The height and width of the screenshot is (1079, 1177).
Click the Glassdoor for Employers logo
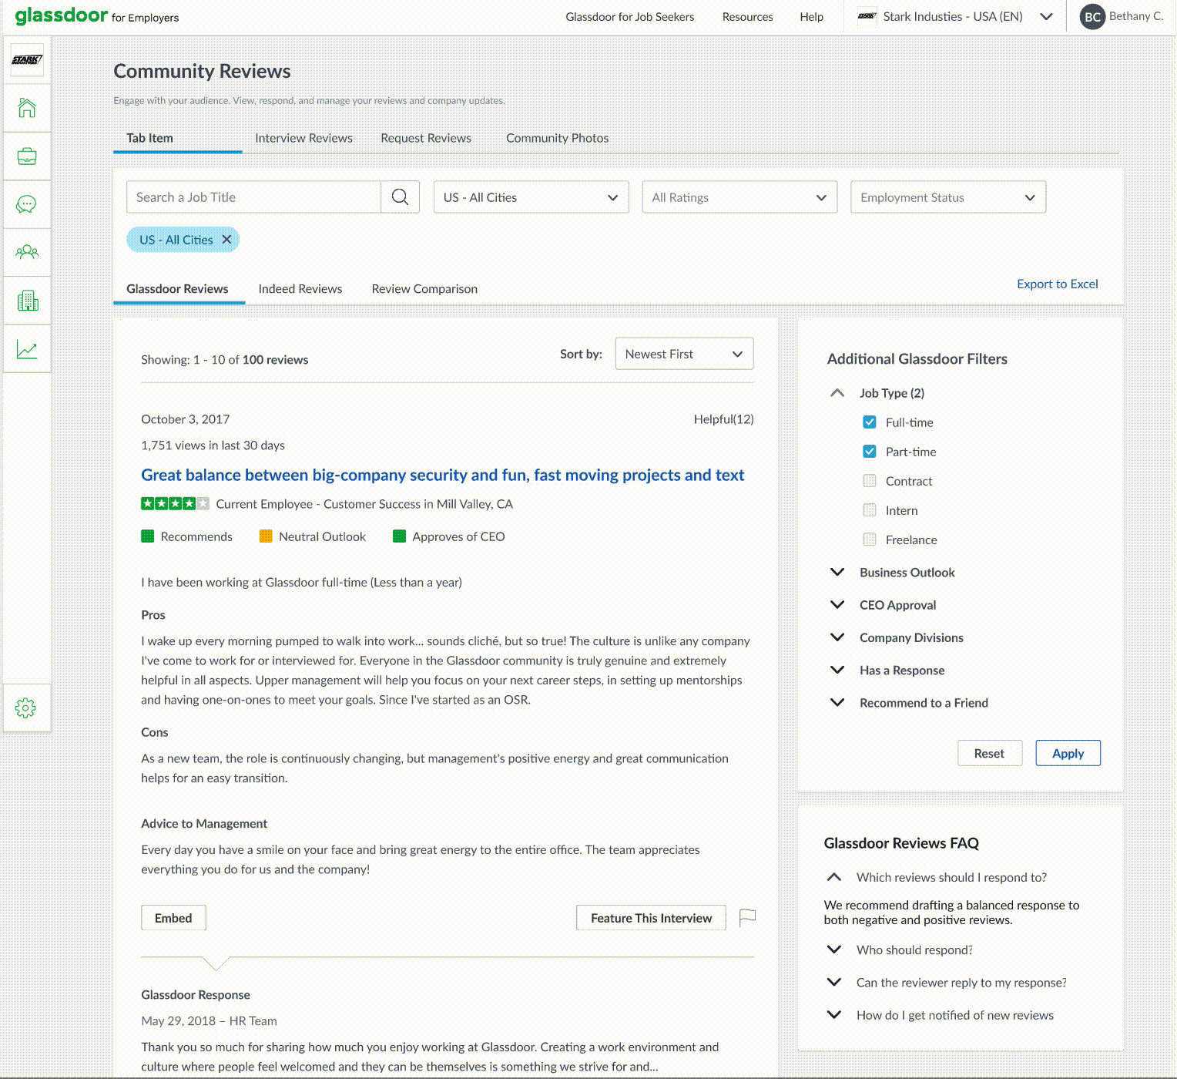97,16
